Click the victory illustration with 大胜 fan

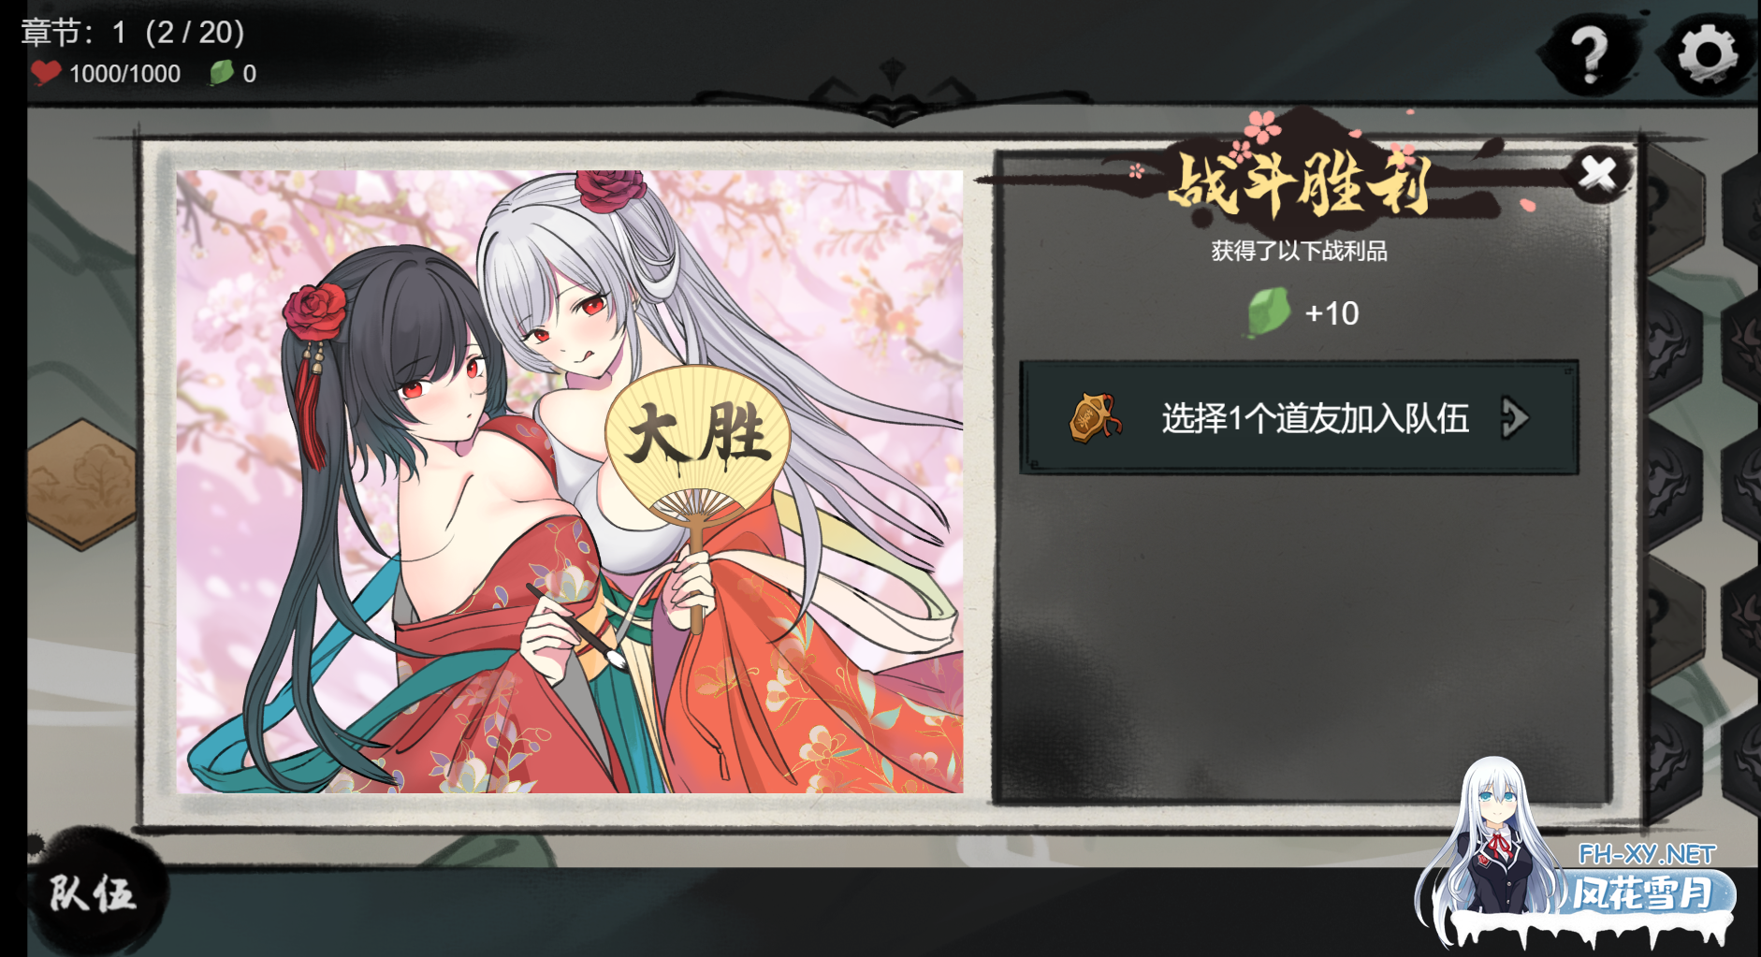pos(570,482)
